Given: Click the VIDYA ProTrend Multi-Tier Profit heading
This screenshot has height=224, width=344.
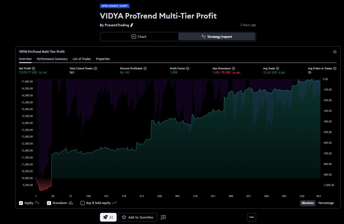Looking at the screenshot, I should pos(158,16).
